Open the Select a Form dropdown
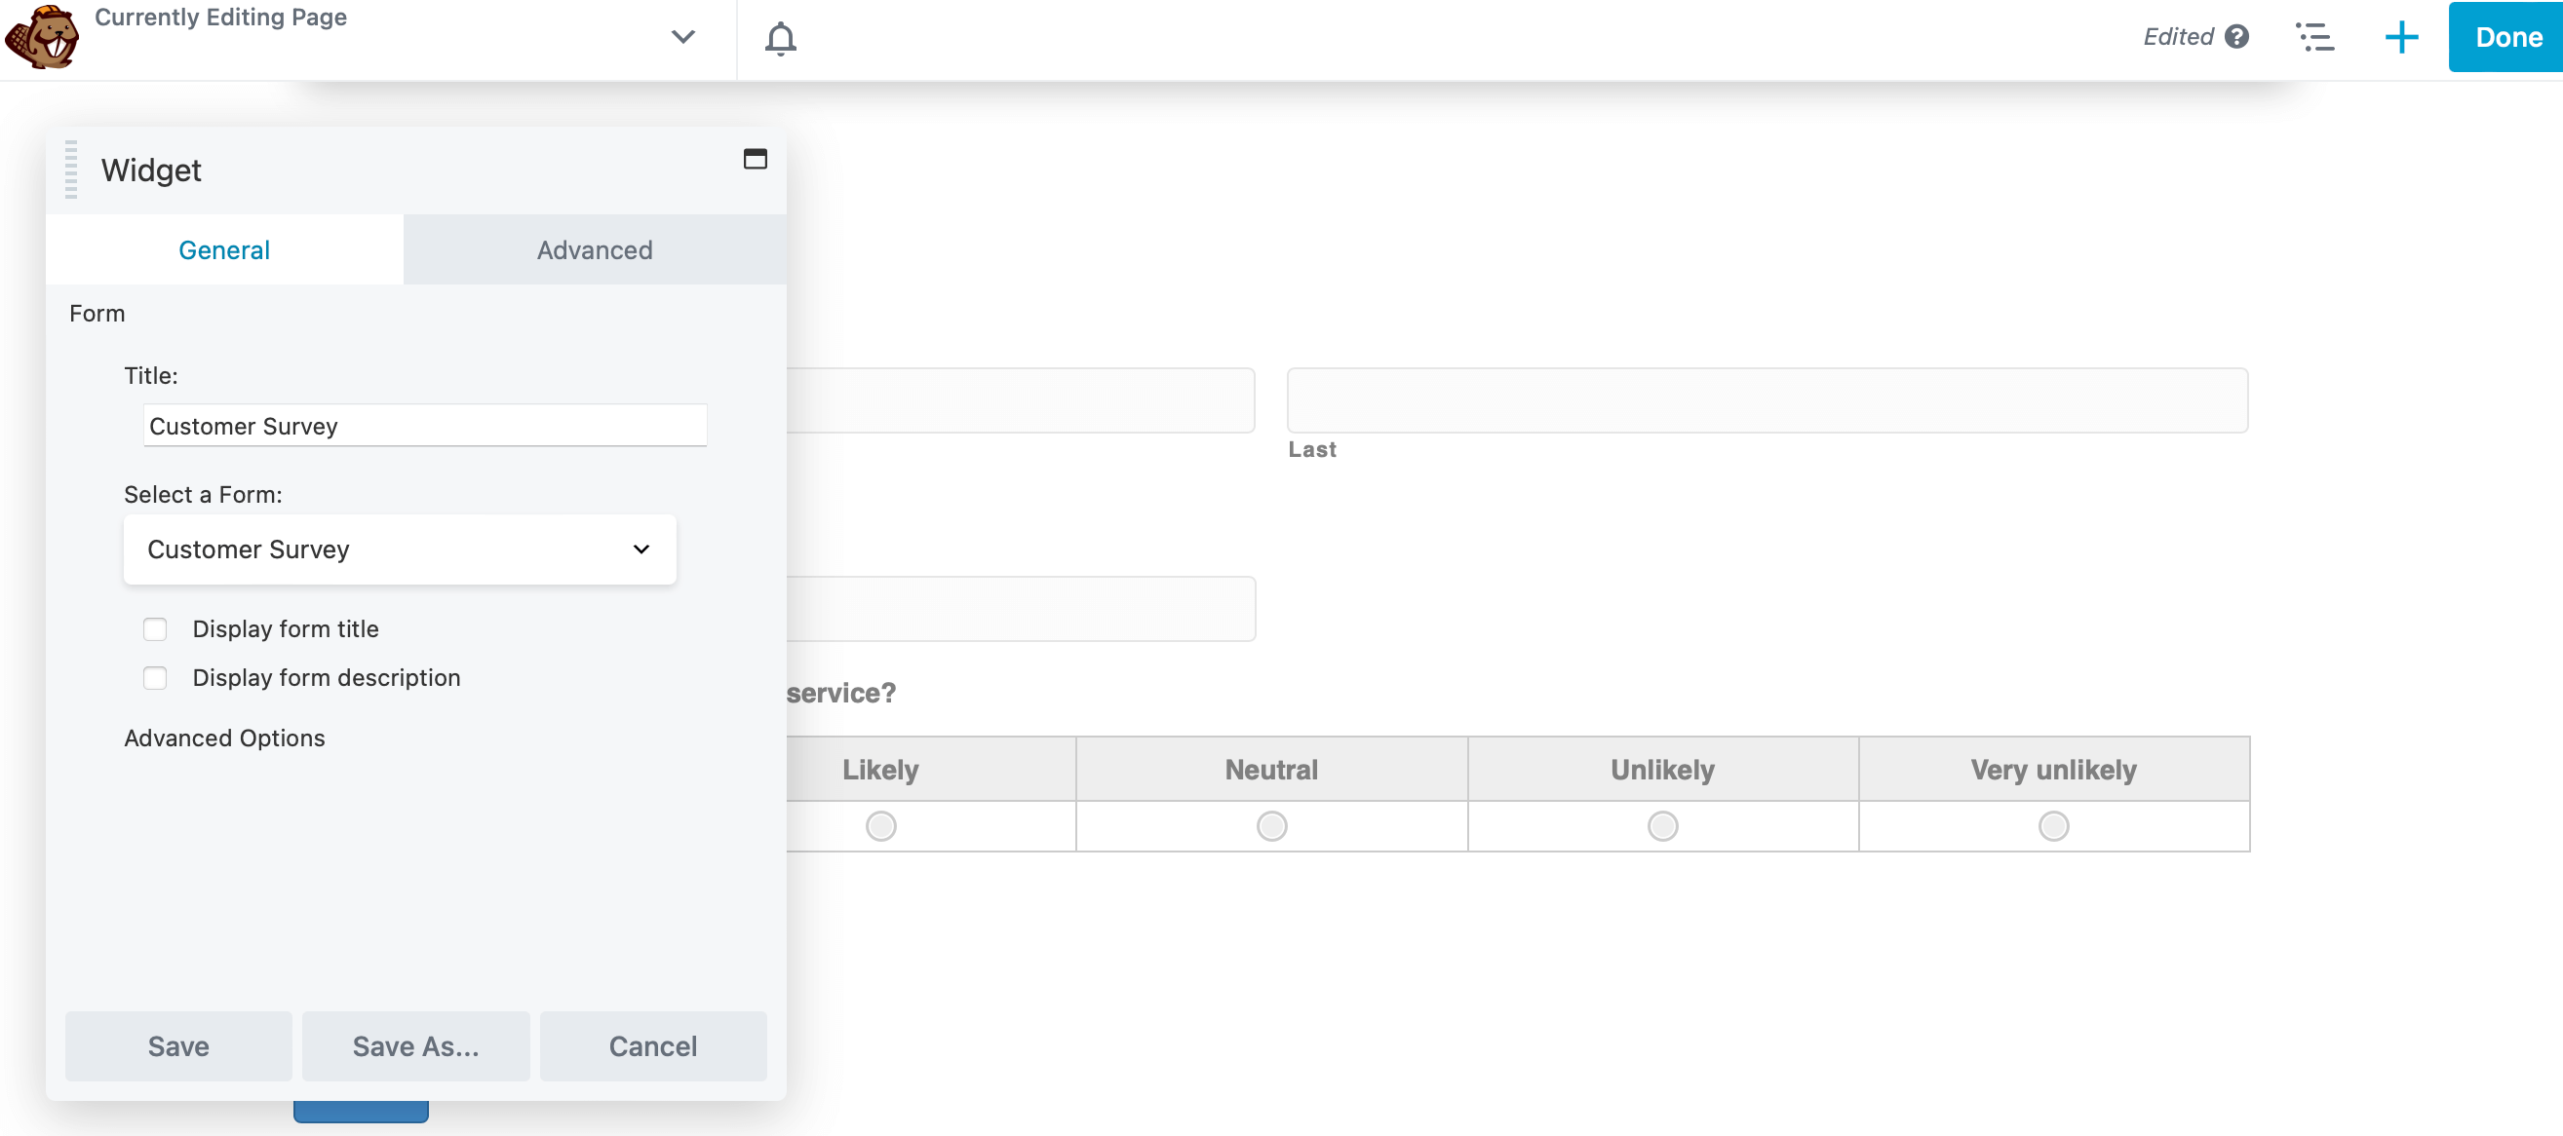 coord(400,549)
